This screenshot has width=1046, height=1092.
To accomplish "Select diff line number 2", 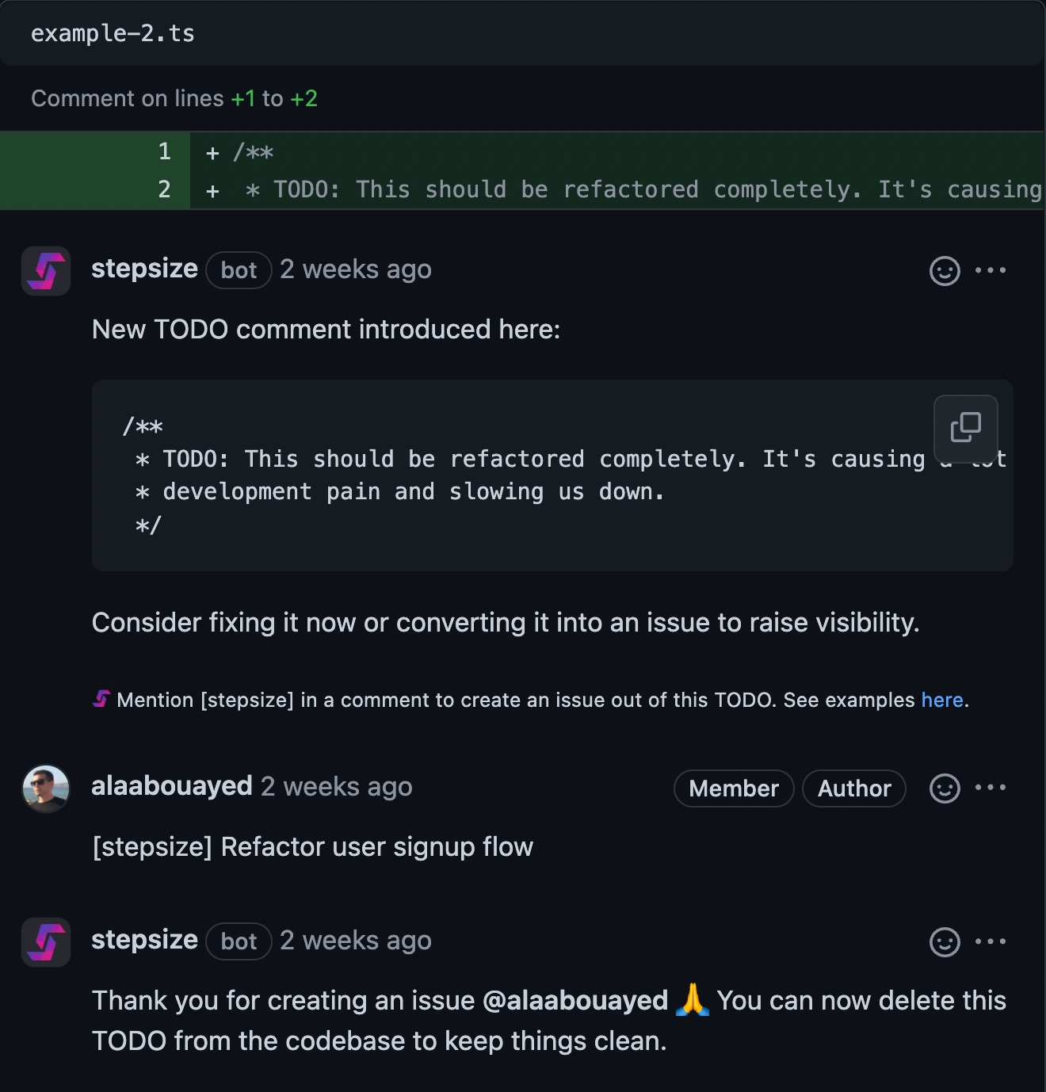I will (x=165, y=189).
